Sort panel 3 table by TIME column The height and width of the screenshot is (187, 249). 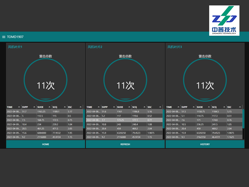coord(172,107)
